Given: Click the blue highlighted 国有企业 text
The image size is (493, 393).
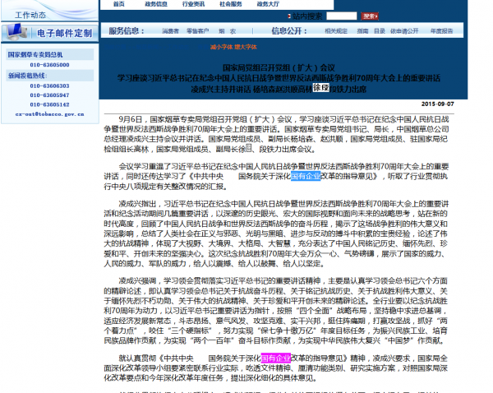Looking at the screenshot, I should point(306,176).
